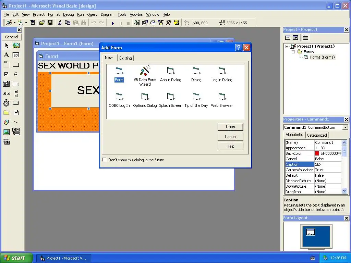Open the Add-Ins menu

tap(136, 14)
